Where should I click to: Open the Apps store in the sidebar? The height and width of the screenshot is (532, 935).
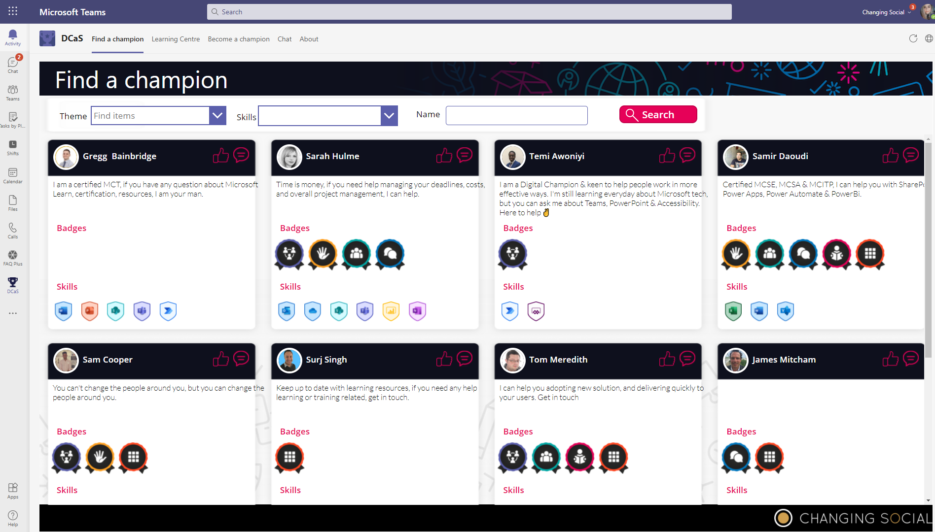(x=13, y=491)
